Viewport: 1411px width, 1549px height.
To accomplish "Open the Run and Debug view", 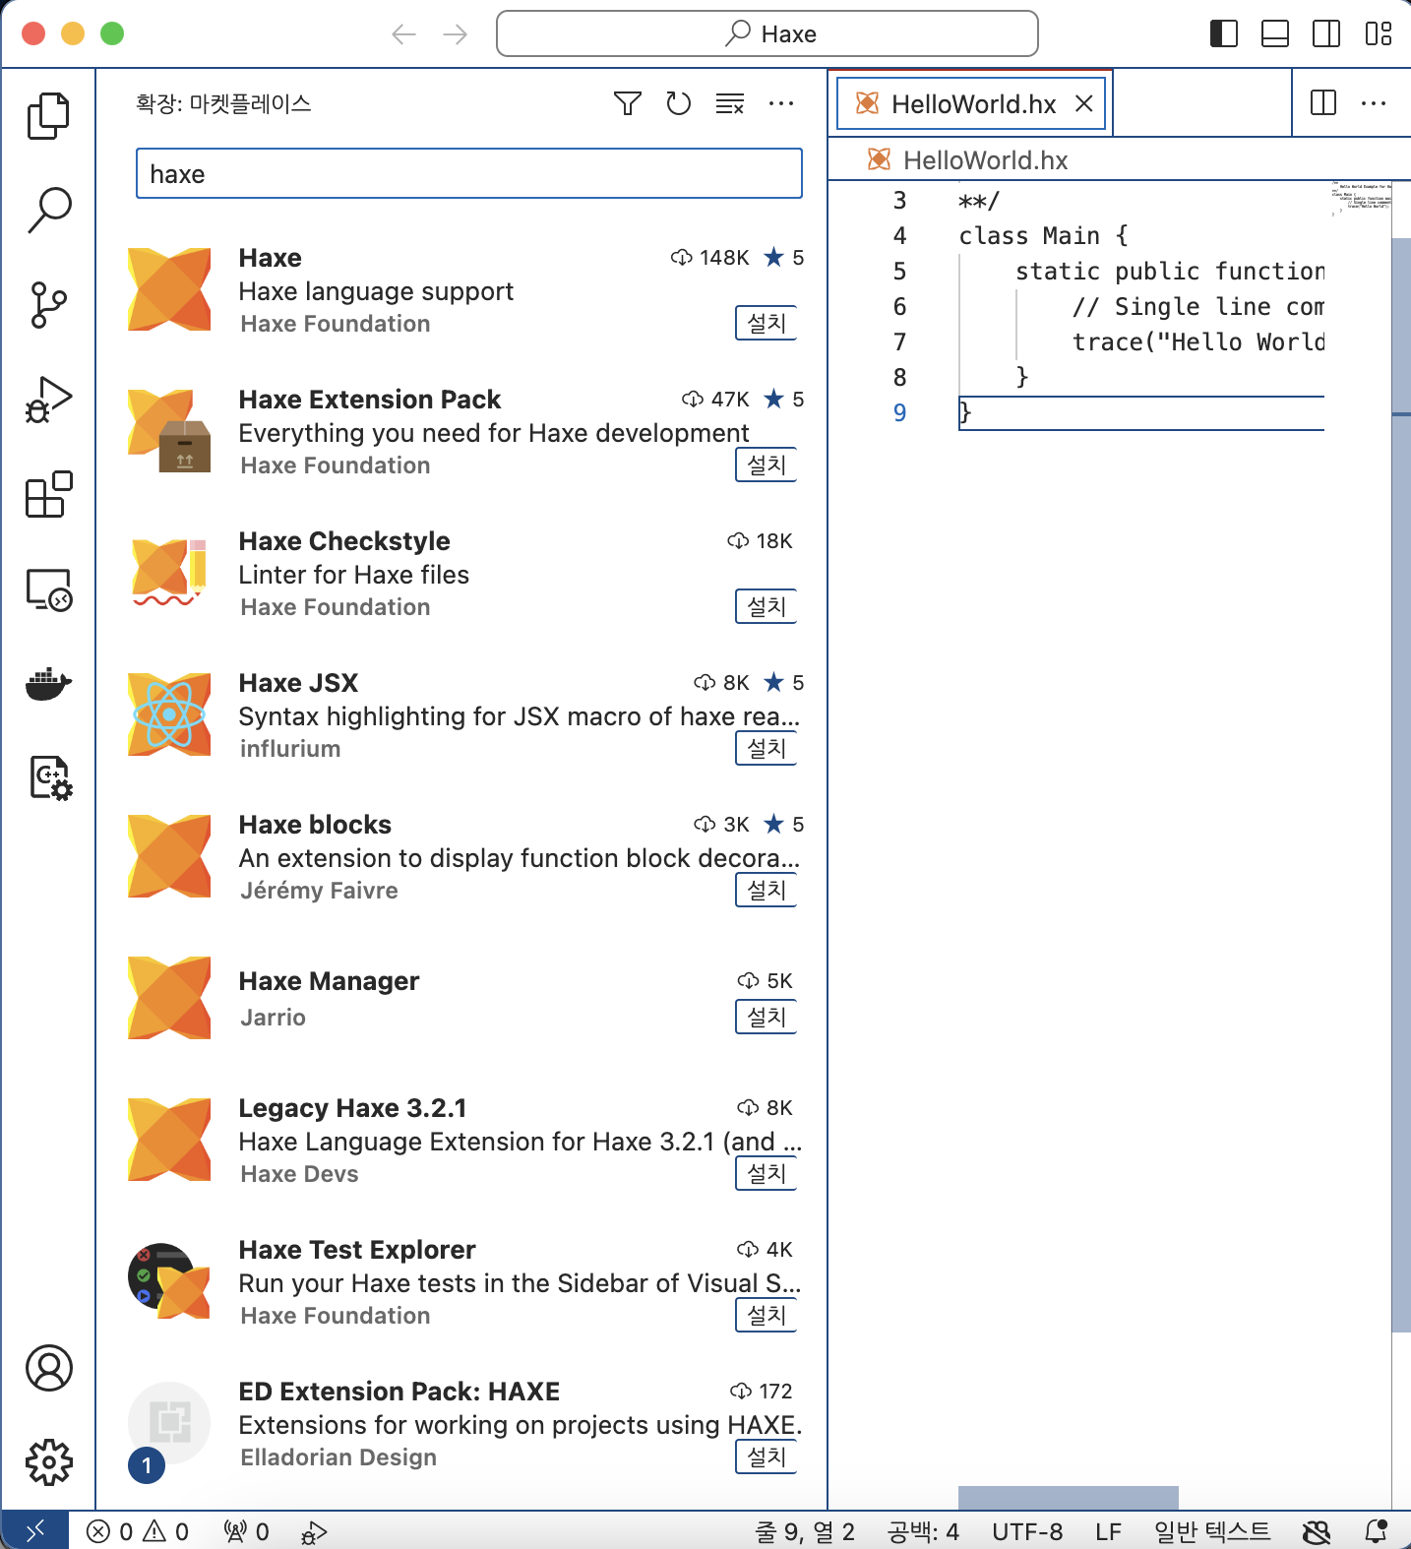I will pyautogui.click(x=48, y=400).
